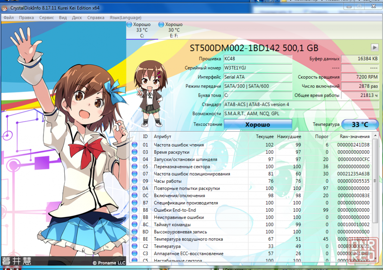The image size is (383, 270).
Task: Click the attribute list scrollbar thumb
Action: tap(375, 181)
